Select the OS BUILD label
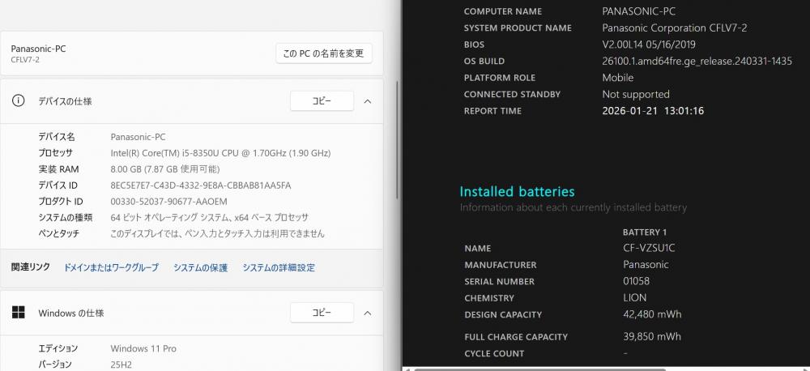 [x=484, y=61]
